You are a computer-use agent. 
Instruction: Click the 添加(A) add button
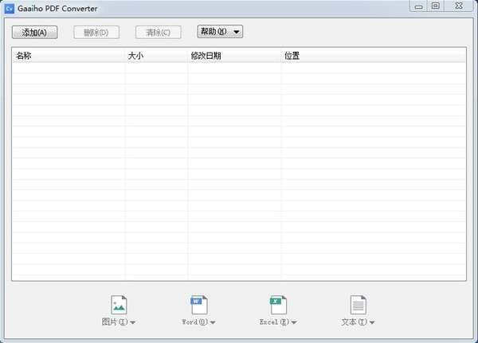(x=34, y=33)
